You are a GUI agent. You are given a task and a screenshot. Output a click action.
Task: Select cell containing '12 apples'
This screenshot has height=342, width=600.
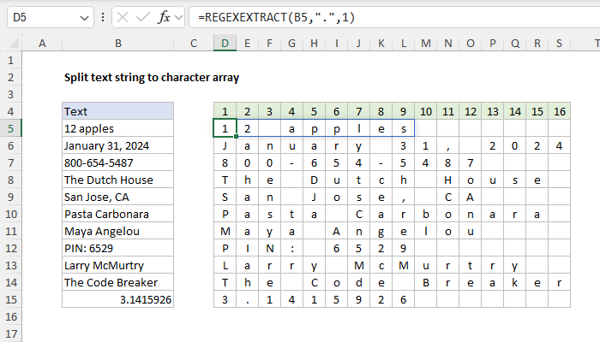pyautogui.click(x=117, y=128)
